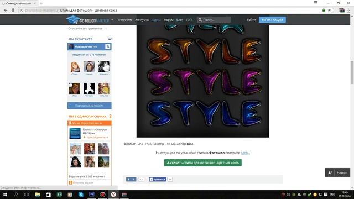354x199 pixels.
Task: Open the red recorder app on taskbar
Action: tap(102, 195)
